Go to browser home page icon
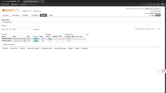The image size is (166, 93). [x=8, y=5]
